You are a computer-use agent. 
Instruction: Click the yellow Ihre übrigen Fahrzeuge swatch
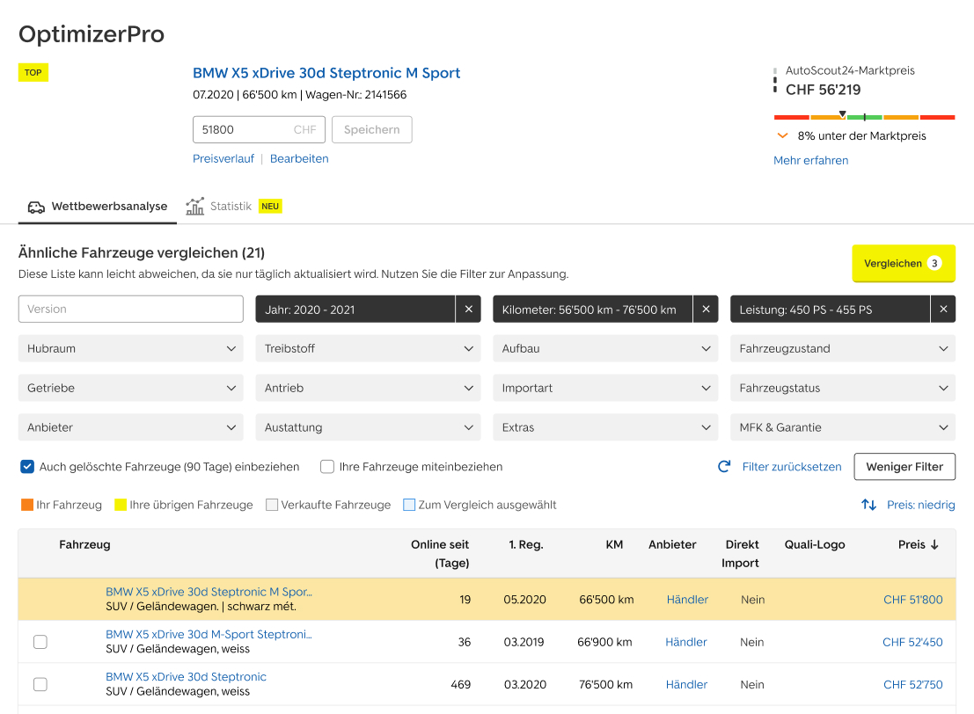click(121, 505)
